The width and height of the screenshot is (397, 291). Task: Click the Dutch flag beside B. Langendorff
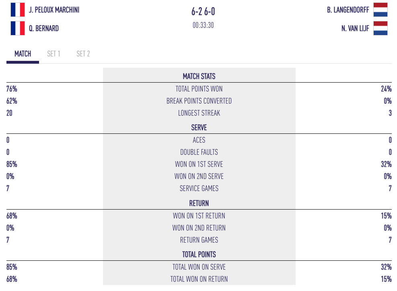coord(380,10)
